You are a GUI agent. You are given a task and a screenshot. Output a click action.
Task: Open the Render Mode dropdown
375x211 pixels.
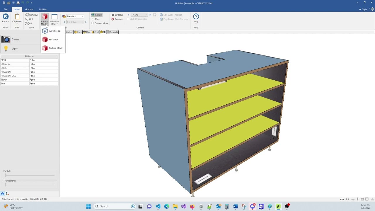point(45,19)
